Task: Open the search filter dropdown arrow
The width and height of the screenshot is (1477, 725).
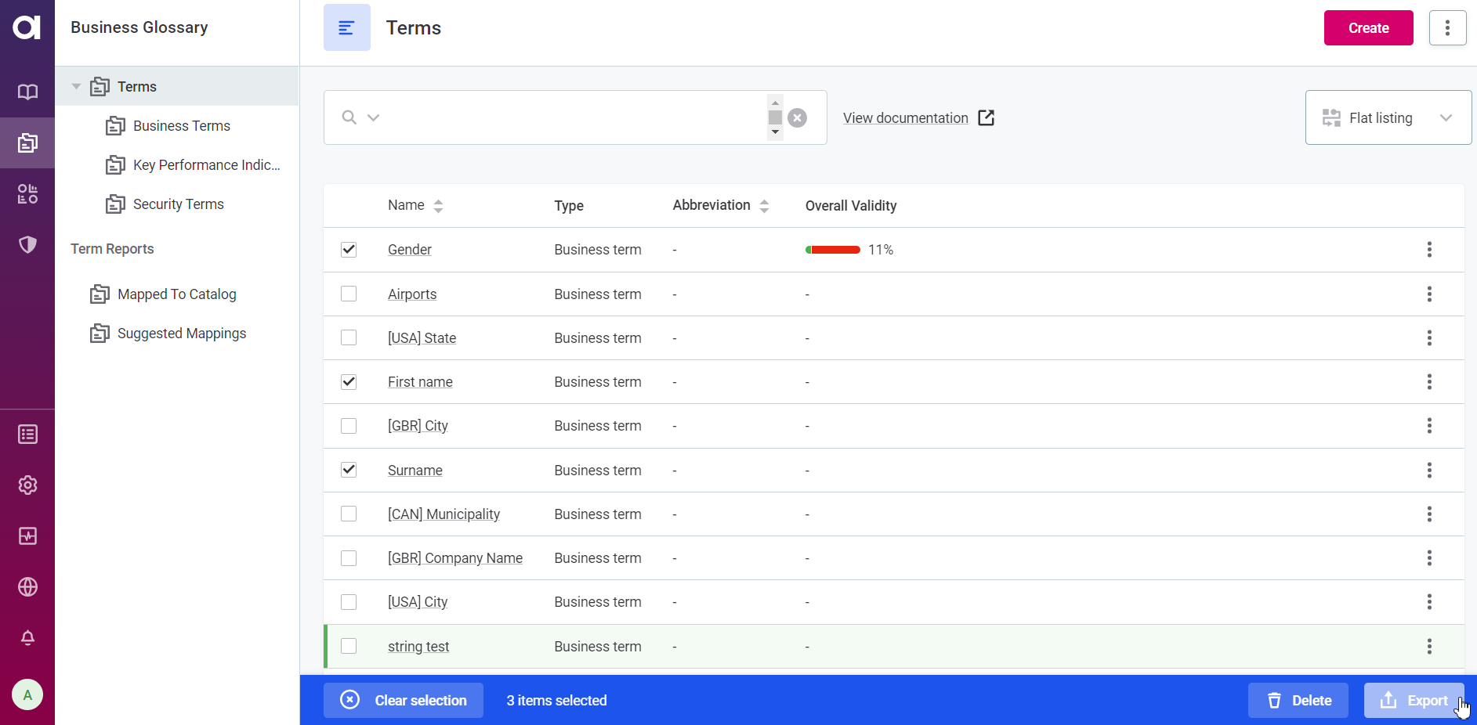Action: (373, 117)
